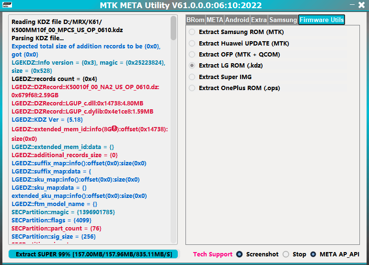Screen dimensions: 369x265
Task: Click the LGUP_c.dylib DZRecord log line
Action: point(82,112)
